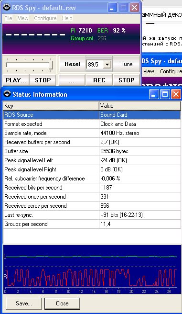
Task: Select the 'Format expected' row
Action: [x=92, y=124]
